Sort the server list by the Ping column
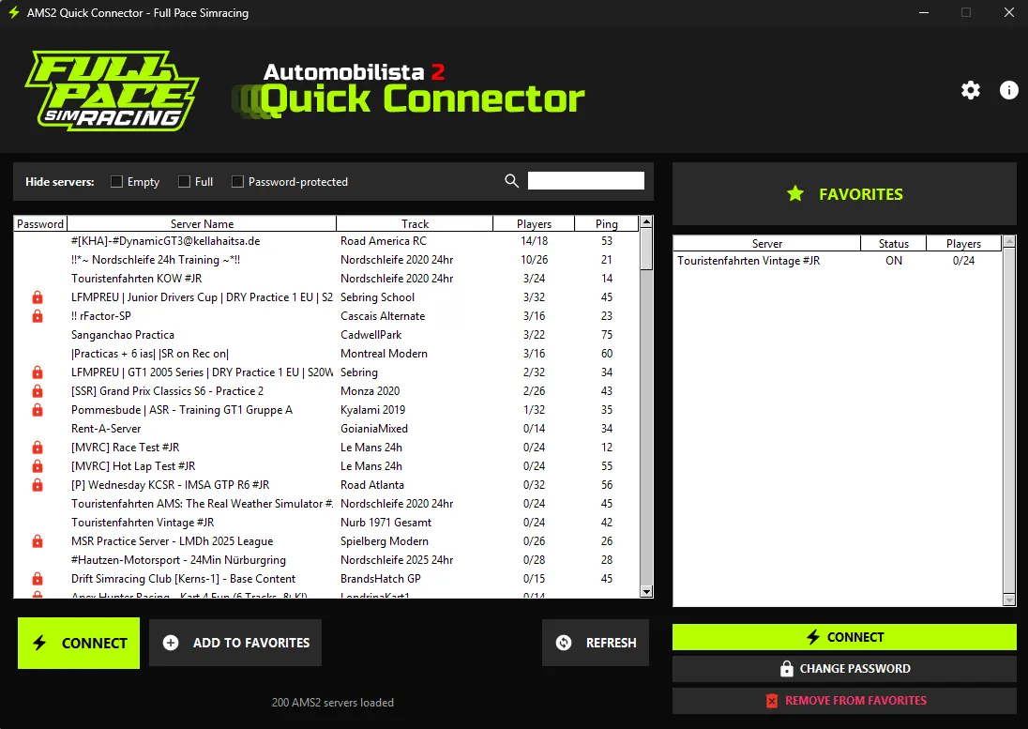This screenshot has width=1028, height=729. (606, 224)
